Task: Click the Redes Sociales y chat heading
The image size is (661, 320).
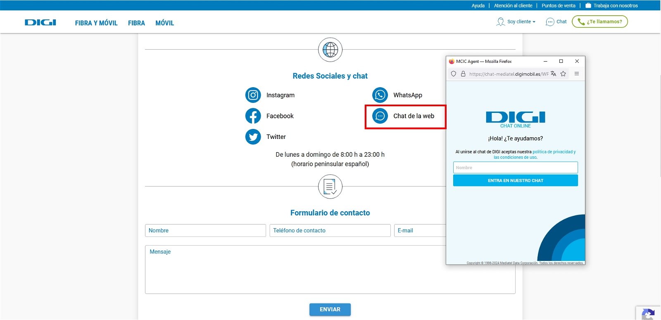Action: click(330, 76)
